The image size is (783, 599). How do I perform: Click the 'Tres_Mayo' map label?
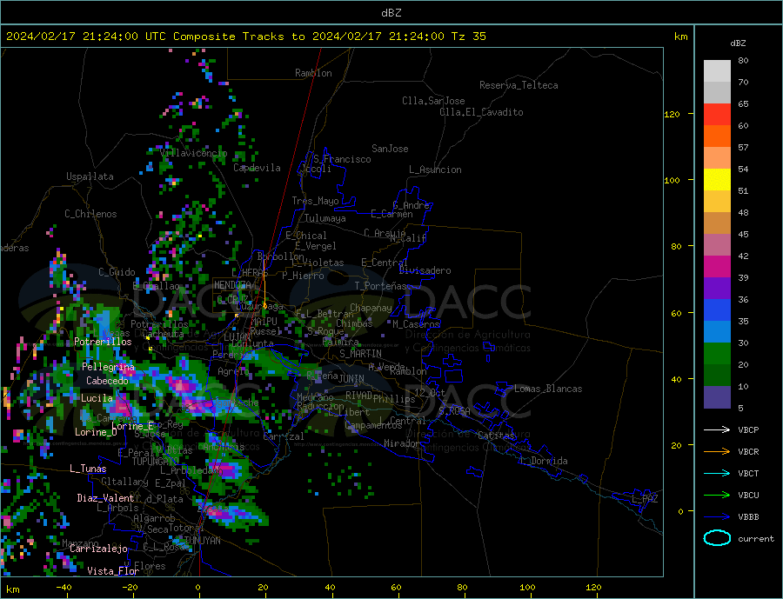315,201
